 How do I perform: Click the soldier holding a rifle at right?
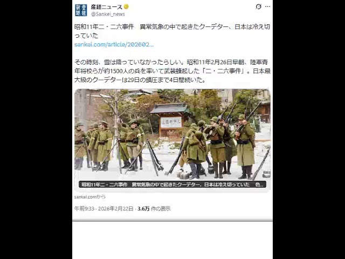pyautogui.click(x=245, y=146)
